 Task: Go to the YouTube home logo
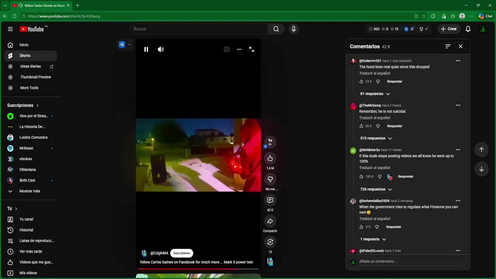click(x=32, y=29)
